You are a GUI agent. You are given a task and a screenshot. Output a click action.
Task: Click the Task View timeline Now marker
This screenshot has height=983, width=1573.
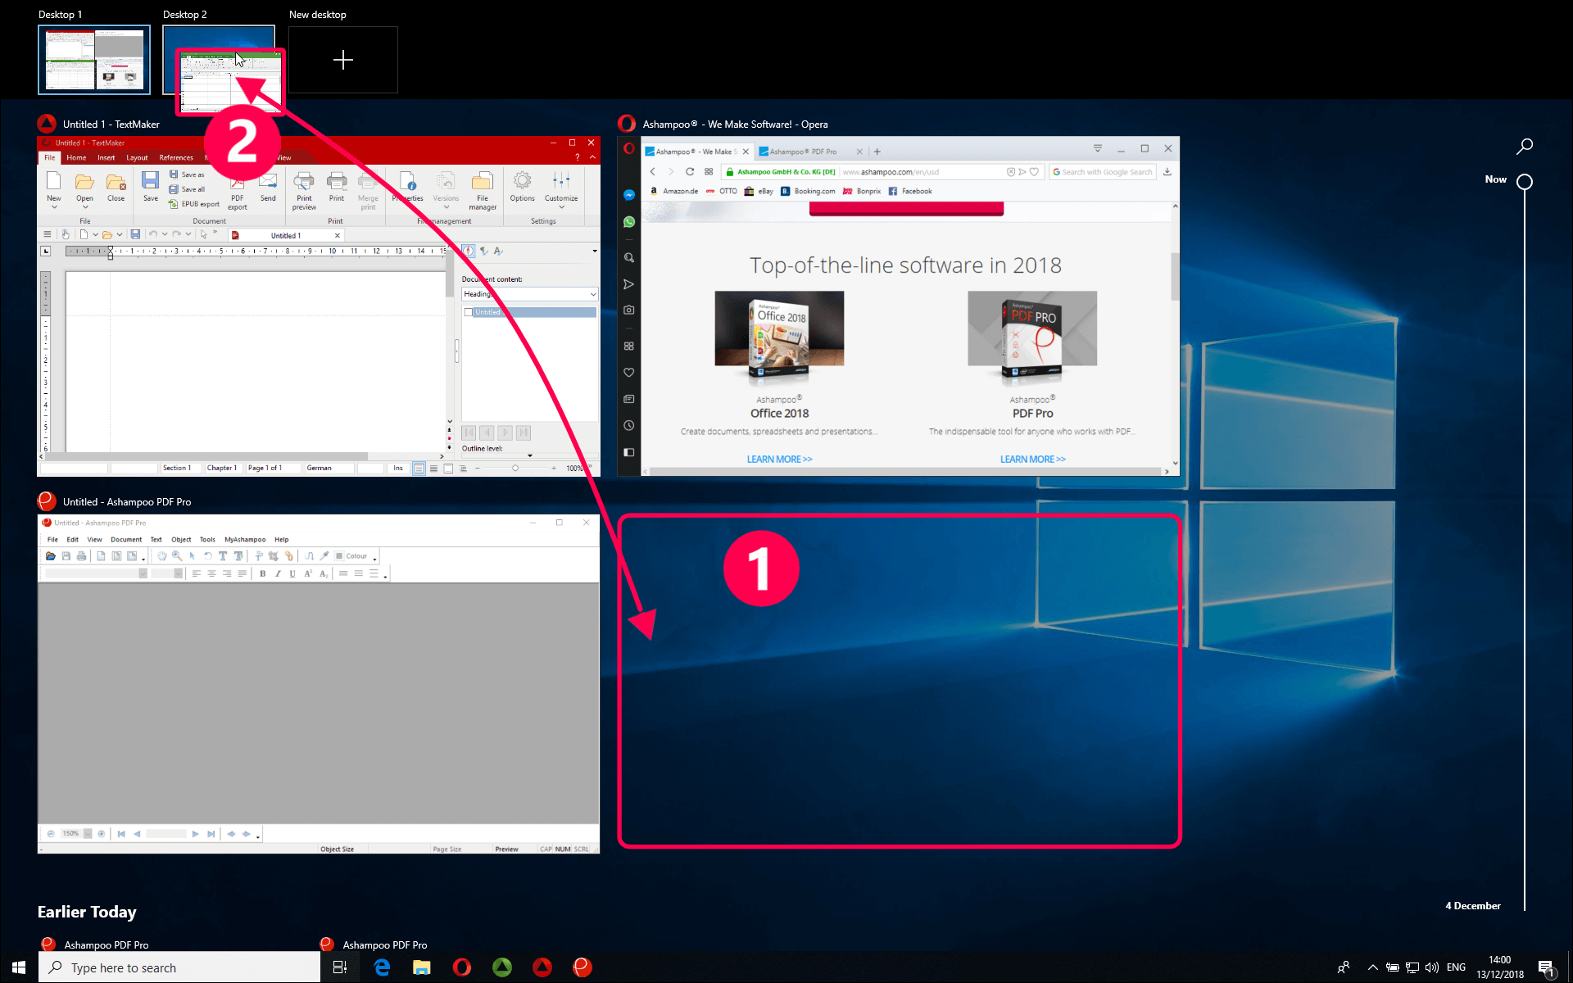(x=1525, y=182)
